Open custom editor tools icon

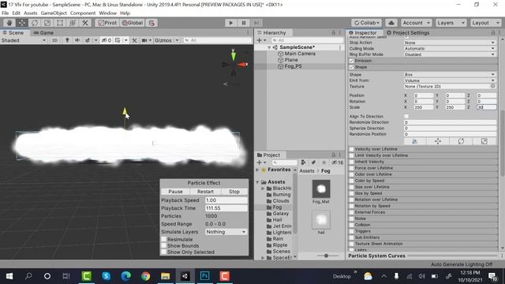[85, 23]
